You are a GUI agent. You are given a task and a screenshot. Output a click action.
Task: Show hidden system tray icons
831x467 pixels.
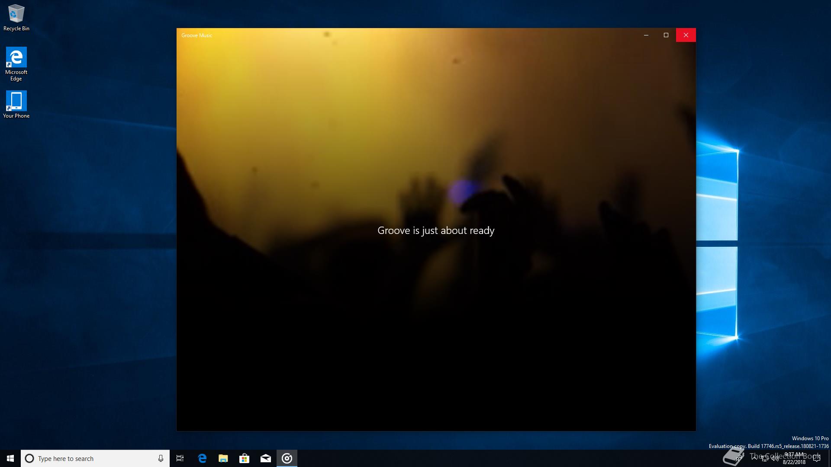point(754,458)
